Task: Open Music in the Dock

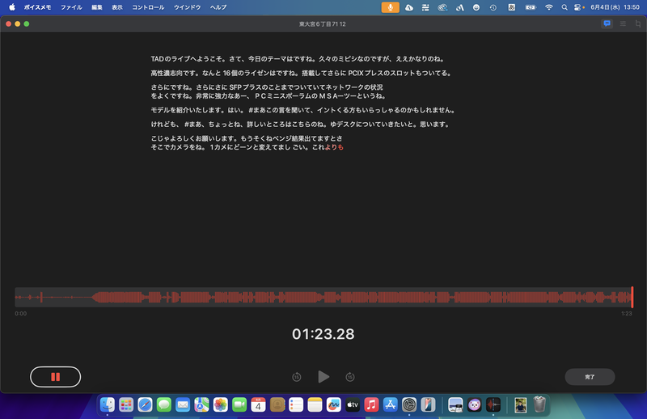Action: pos(371,404)
